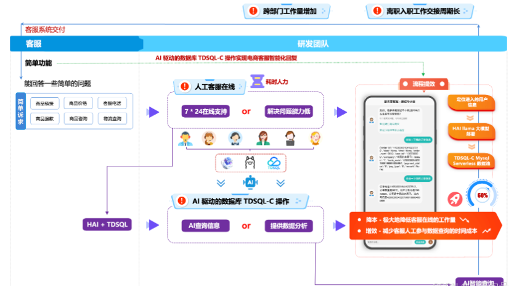
Task: Click the 商品链接 box
Action: (44, 103)
